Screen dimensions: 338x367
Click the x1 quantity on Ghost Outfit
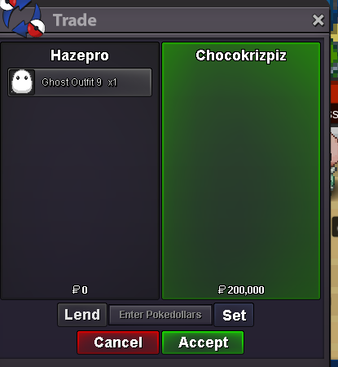(112, 82)
